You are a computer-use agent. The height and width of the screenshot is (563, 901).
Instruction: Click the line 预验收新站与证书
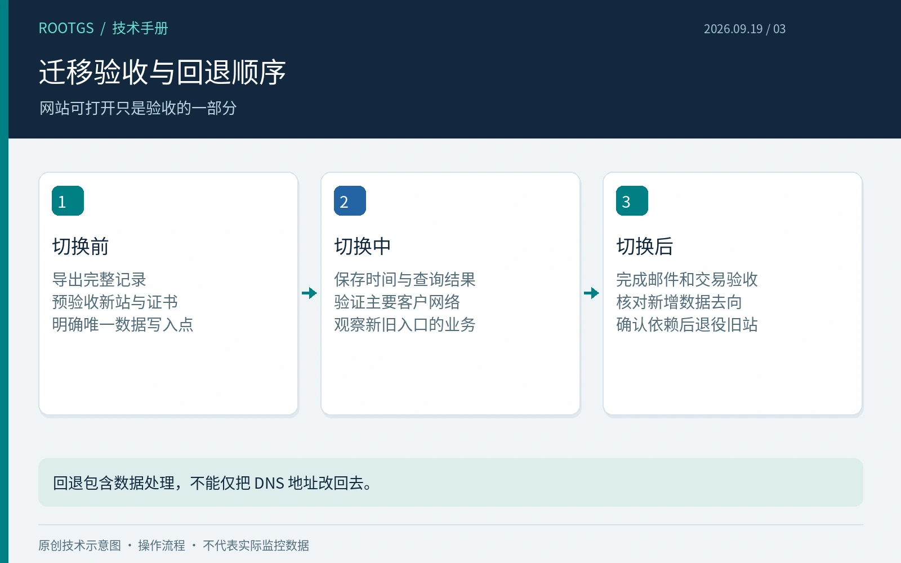click(x=115, y=302)
